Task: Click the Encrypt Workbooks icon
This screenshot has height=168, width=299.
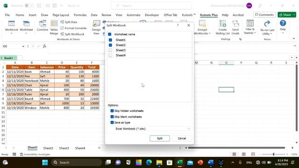Action: click(202, 24)
